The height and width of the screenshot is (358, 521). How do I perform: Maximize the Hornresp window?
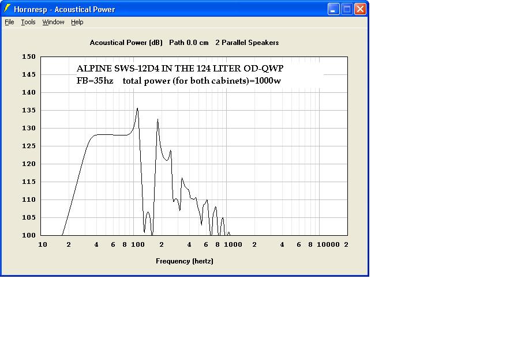click(347, 9)
